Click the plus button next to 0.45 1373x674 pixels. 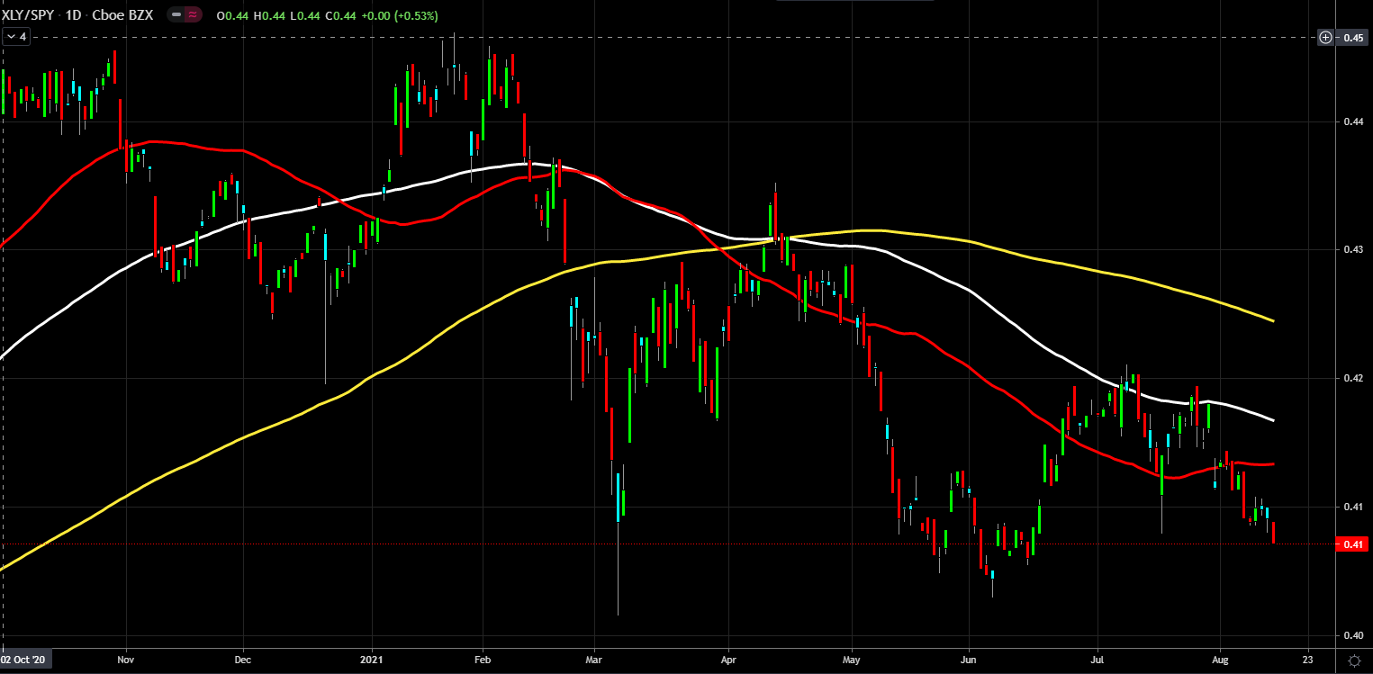coord(1325,38)
